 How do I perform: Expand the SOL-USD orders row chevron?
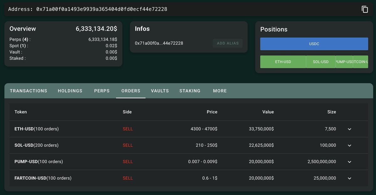coord(349,145)
